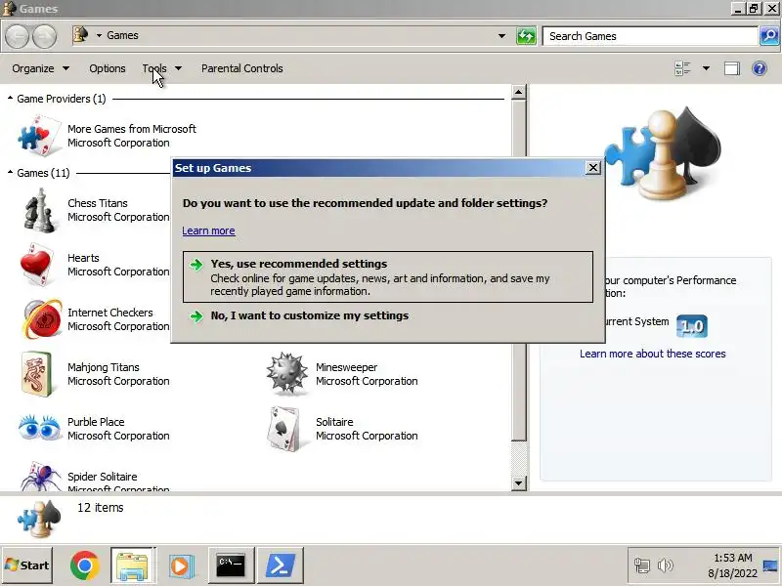This screenshot has height=586, width=782.
Task: Collapse the Games (11) group
Action: 10,173
